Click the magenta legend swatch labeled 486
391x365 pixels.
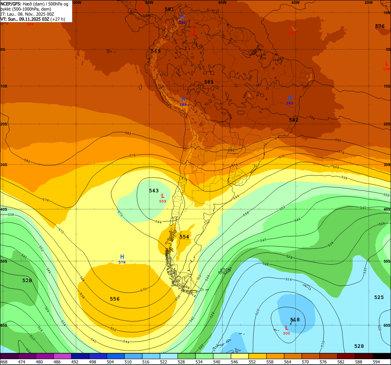point(62,356)
